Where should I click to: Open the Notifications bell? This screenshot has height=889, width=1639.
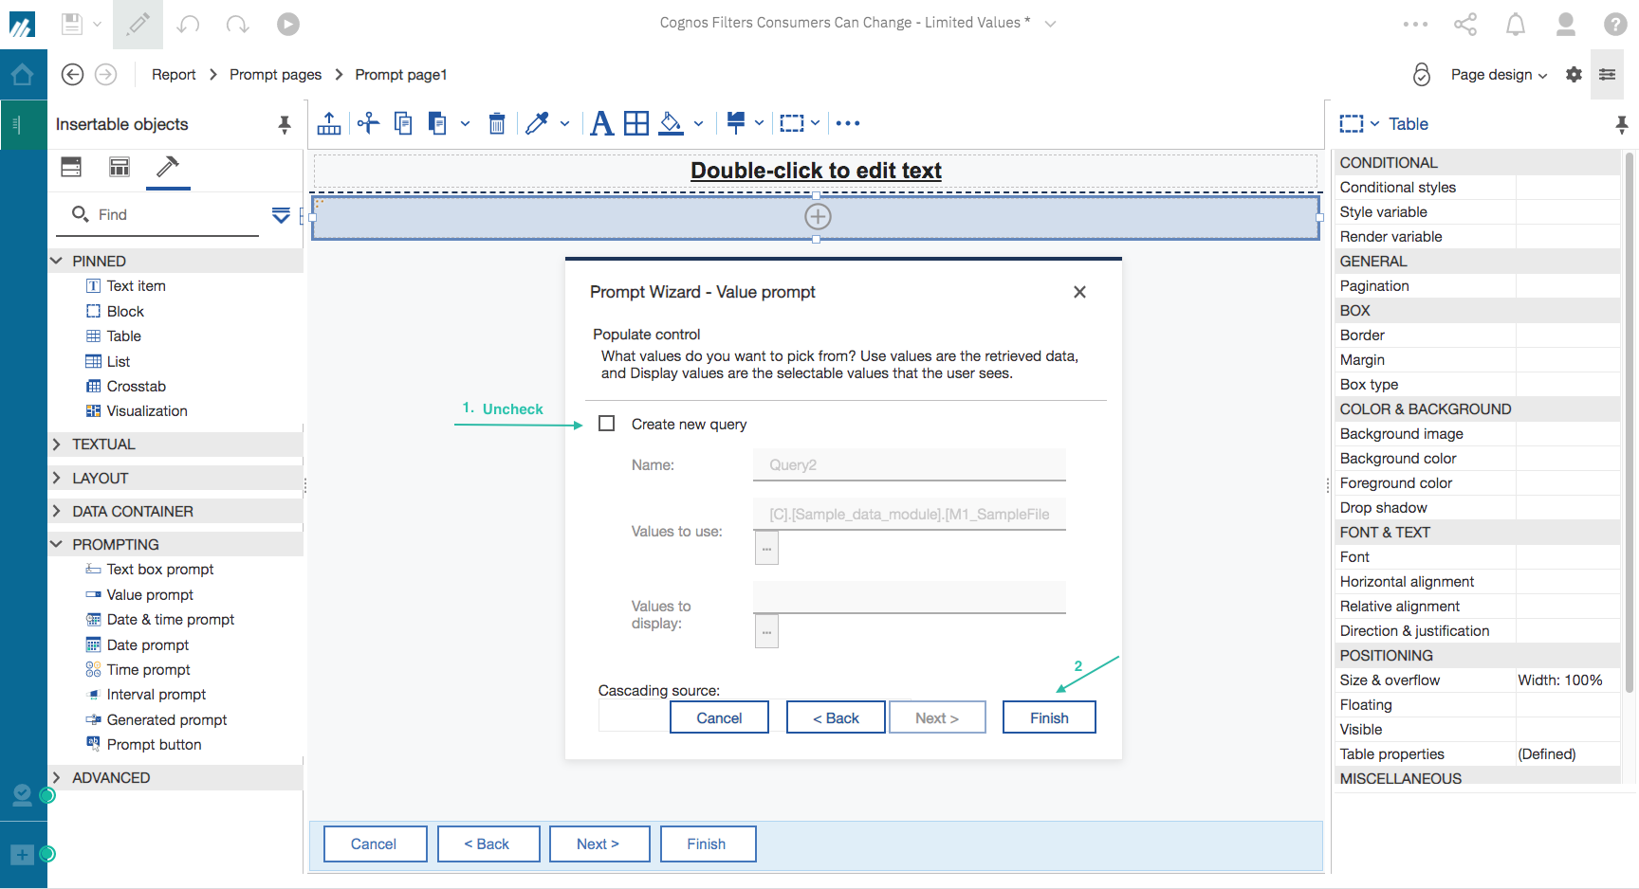click(1516, 24)
